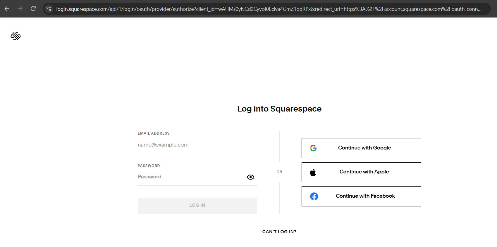Image resolution: width=497 pixels, height=247 pixels.
Task: Focus the Email Address field
Action: [197, 145]
